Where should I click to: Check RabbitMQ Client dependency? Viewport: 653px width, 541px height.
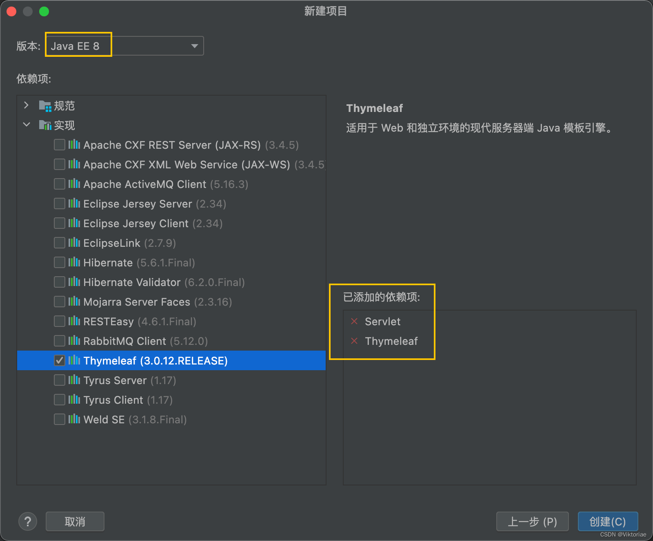(60, 341)
